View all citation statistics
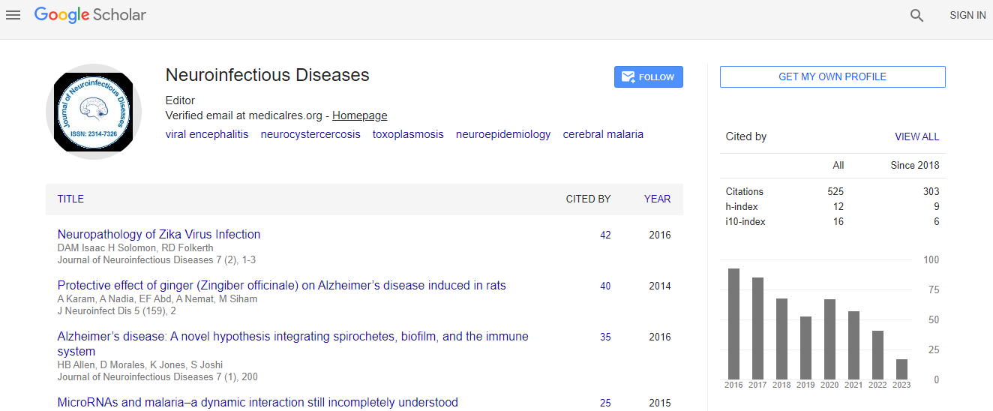This screenshot has width=993, height=411. tap(916, 136)
